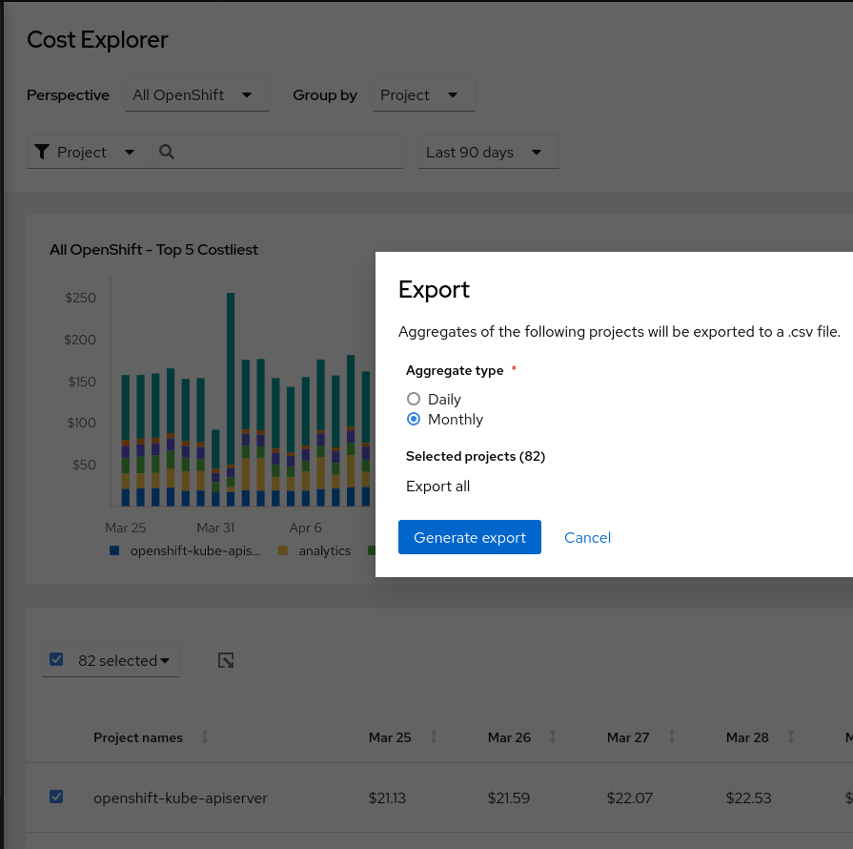This screenshot has height=849, width=853.
Task: Click the funnel filter icon
Action: tap(41, 152)
